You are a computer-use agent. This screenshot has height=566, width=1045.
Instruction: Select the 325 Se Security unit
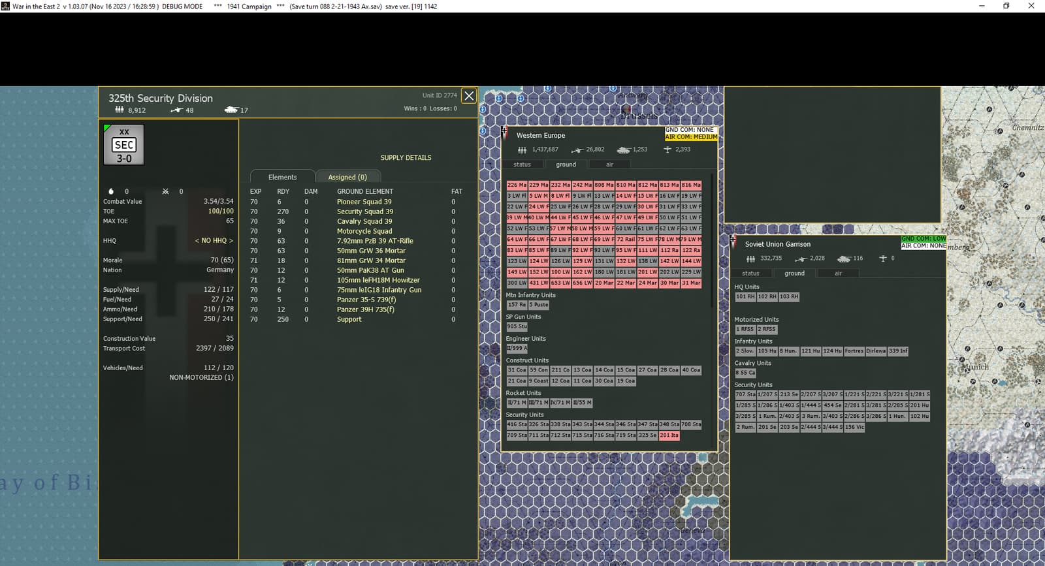[x=647, y=435]
